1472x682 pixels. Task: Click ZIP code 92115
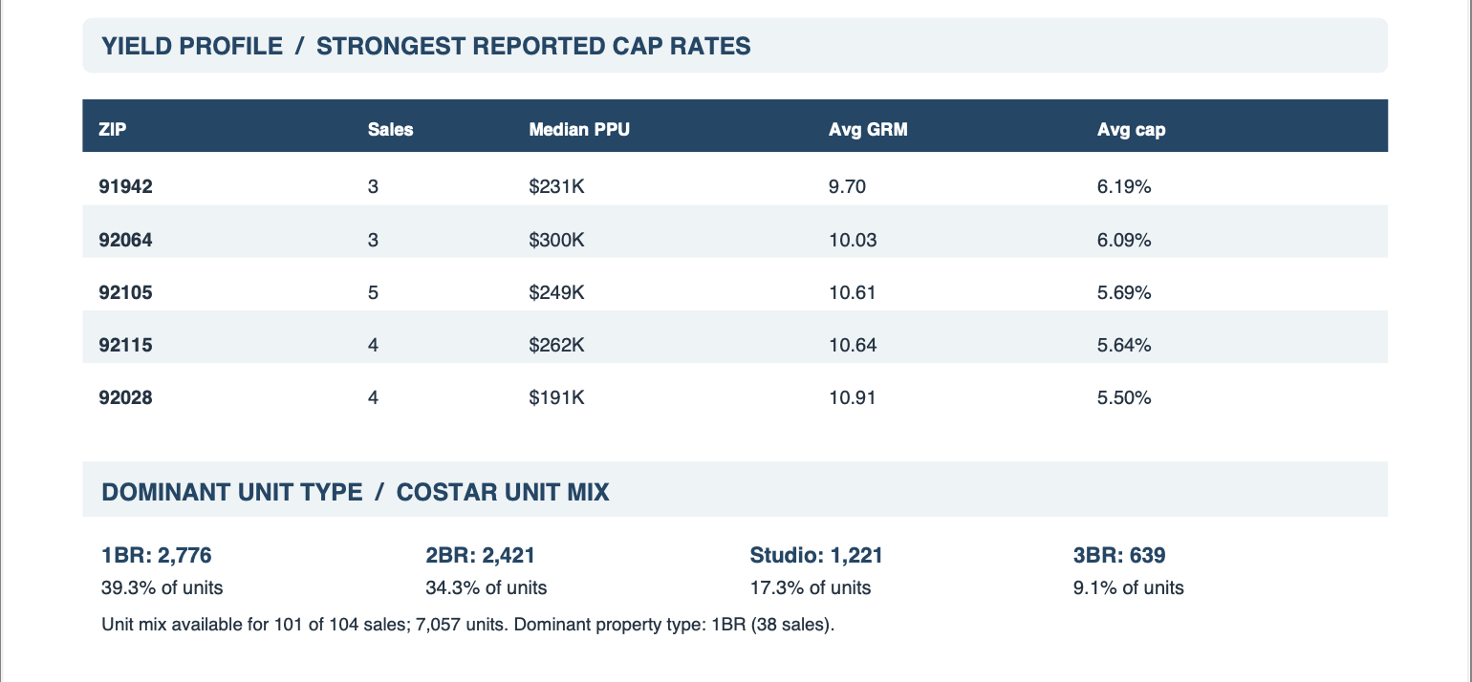pos(126,346)
